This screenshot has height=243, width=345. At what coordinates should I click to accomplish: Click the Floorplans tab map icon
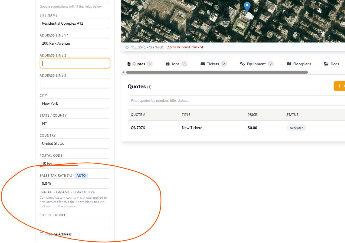(x=289, y=64)
